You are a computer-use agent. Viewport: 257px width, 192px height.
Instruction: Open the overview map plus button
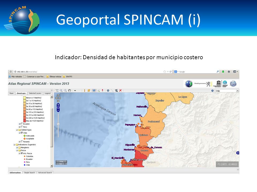[238, 153]
